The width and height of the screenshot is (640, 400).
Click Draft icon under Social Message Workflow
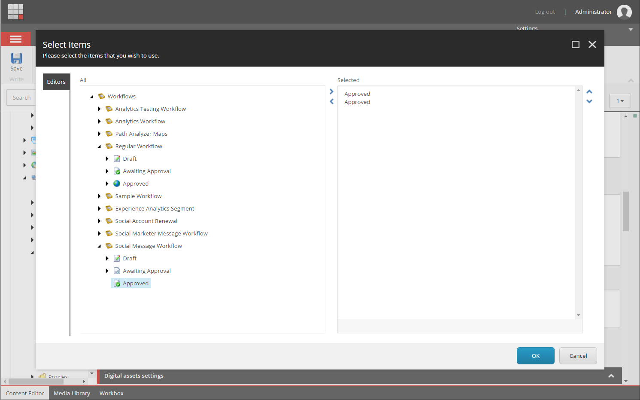pos(117,258)
